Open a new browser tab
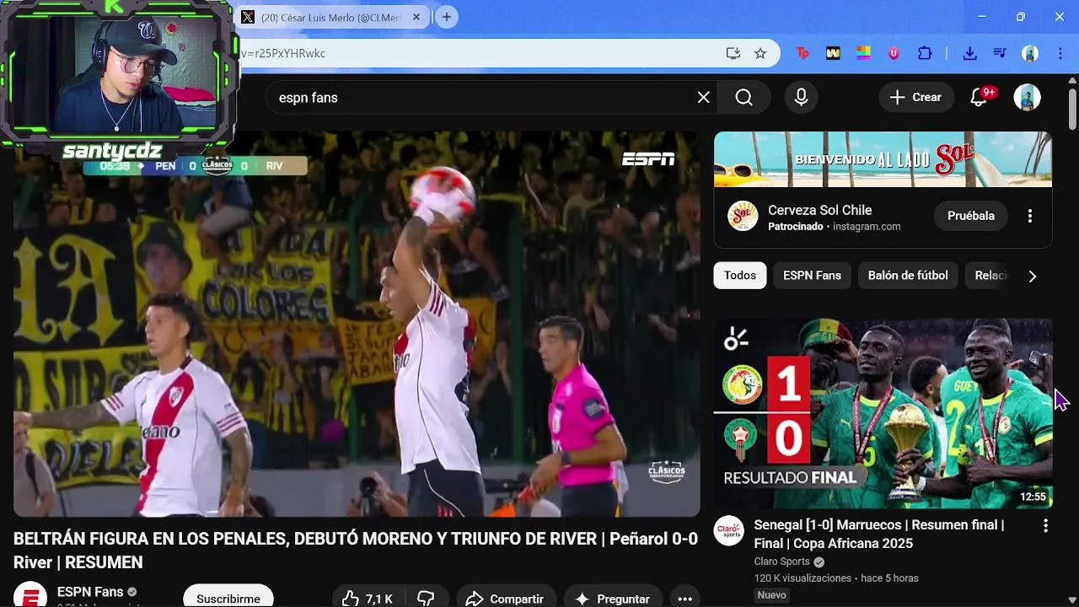The height and width of the screenshot is (607, 1079). (x=447, y=17)
